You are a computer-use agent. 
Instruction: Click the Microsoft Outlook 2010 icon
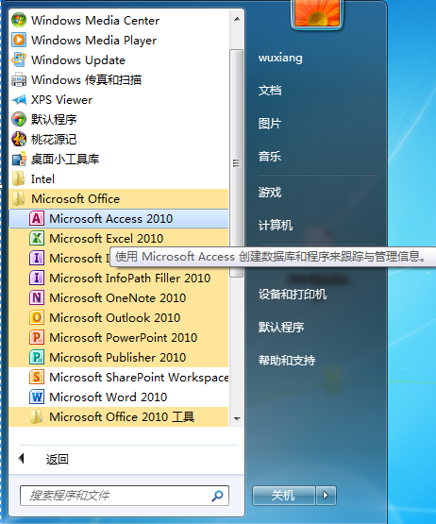(37, 317)
